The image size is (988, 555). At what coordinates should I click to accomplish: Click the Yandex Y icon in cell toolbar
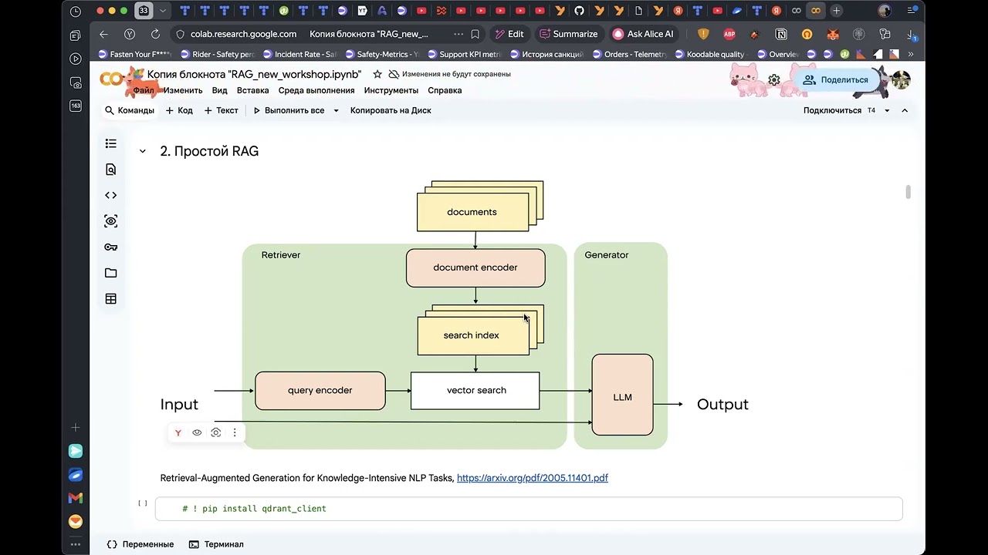(x=178, y=432)
